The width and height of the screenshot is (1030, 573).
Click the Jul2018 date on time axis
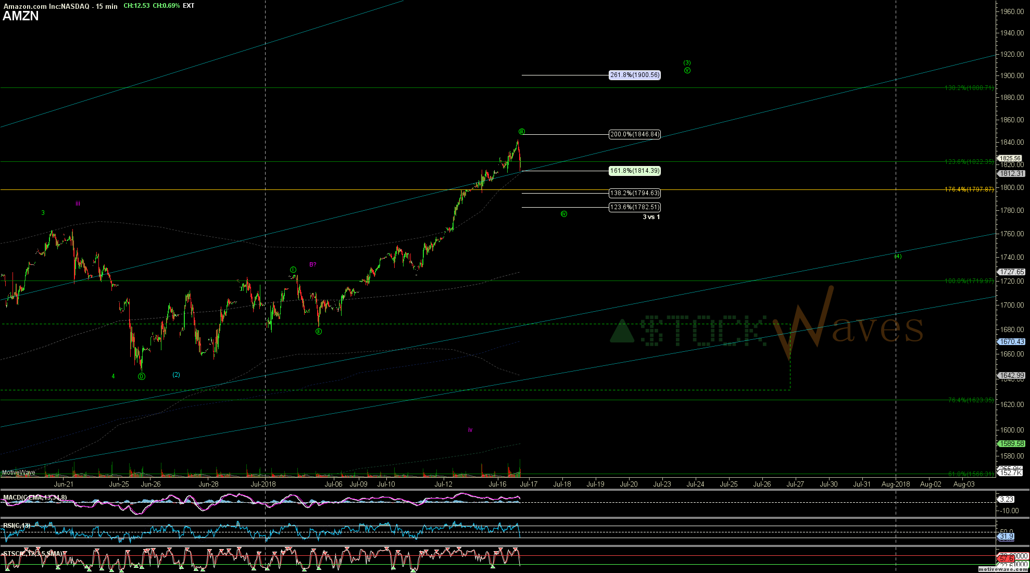[x=263, y=484]
